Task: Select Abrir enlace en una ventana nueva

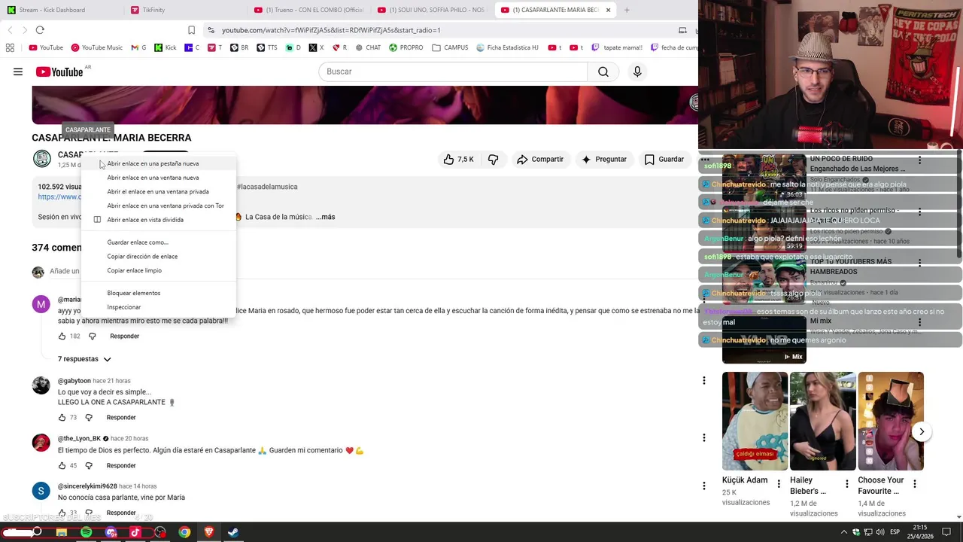Action: [x=159, y=178]
